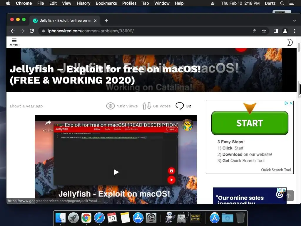
Task: Open Spotlight search in menu bar
Action: 282,3
